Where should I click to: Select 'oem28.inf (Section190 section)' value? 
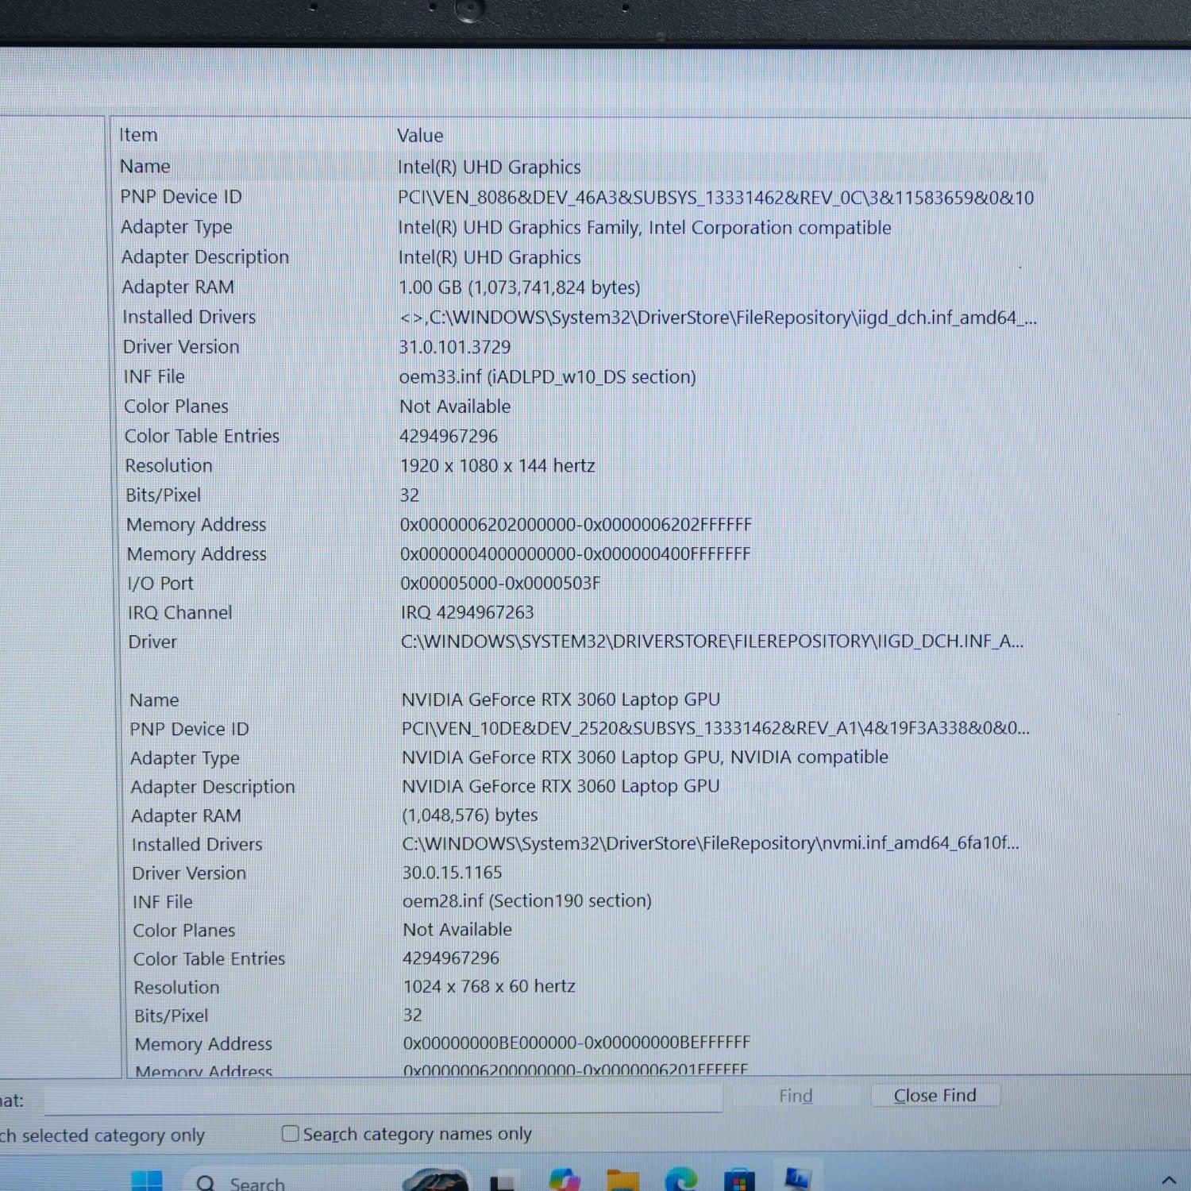tap(527, 900)
